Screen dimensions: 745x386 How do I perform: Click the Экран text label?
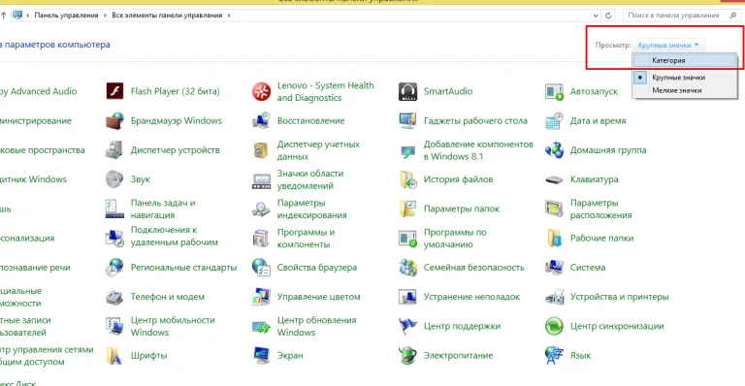pos(290,356)
